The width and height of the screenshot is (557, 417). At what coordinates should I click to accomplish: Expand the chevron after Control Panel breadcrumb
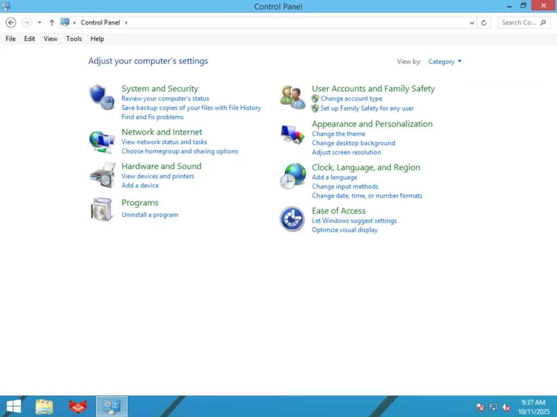pyautogui.click(x=126, y=23)
